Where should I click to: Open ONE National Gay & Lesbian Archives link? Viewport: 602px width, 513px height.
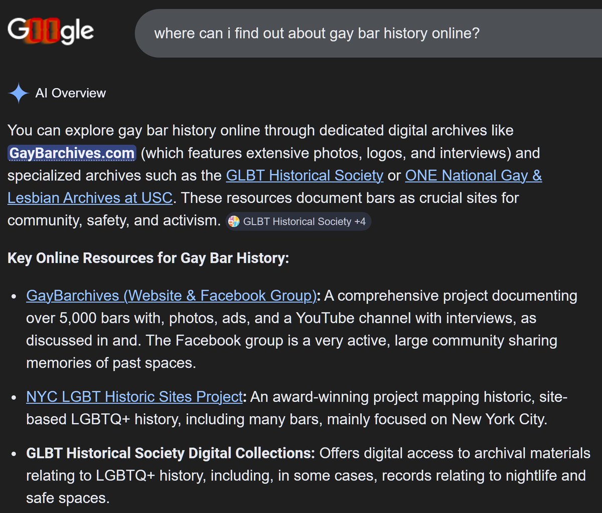275,187
